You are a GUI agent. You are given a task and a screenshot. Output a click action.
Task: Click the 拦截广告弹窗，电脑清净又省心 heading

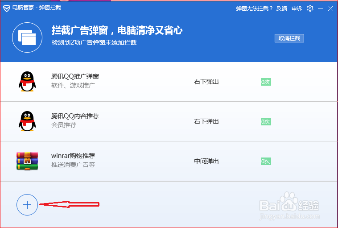[x=117, y=30]
